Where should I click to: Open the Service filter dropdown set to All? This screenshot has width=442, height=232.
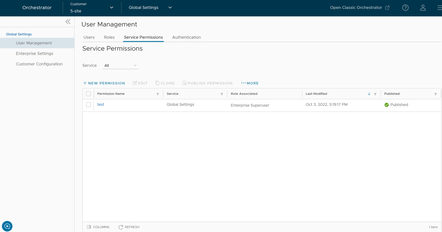121,65
